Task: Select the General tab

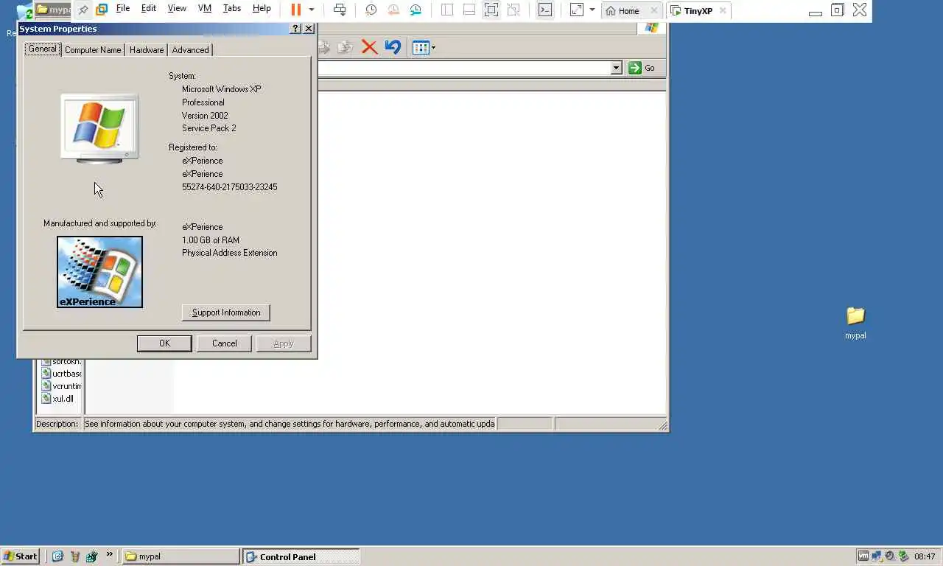Action: pos(42,49)
